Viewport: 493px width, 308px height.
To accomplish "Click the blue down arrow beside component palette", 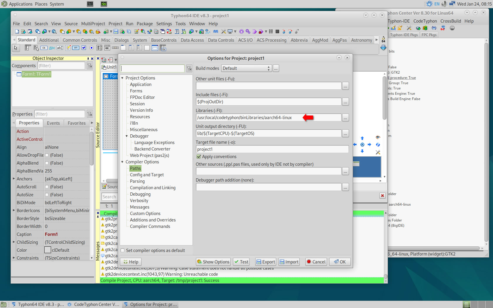I will (383, 48).
